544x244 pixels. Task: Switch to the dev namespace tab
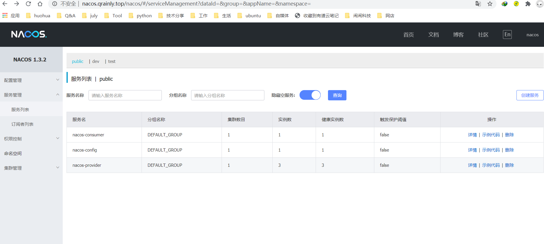tap(96, 61)
